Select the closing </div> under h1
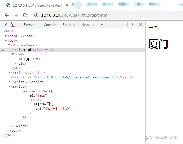This screenshot has width=183, height=144. point(20,64)
